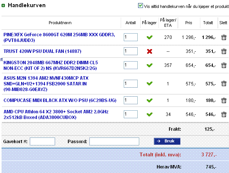
Task: Edit quantity field for PINE/XFX GeForce
Action: coord(131,37)
